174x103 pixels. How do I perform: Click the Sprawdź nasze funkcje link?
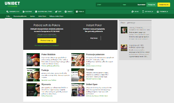[49, 80]
